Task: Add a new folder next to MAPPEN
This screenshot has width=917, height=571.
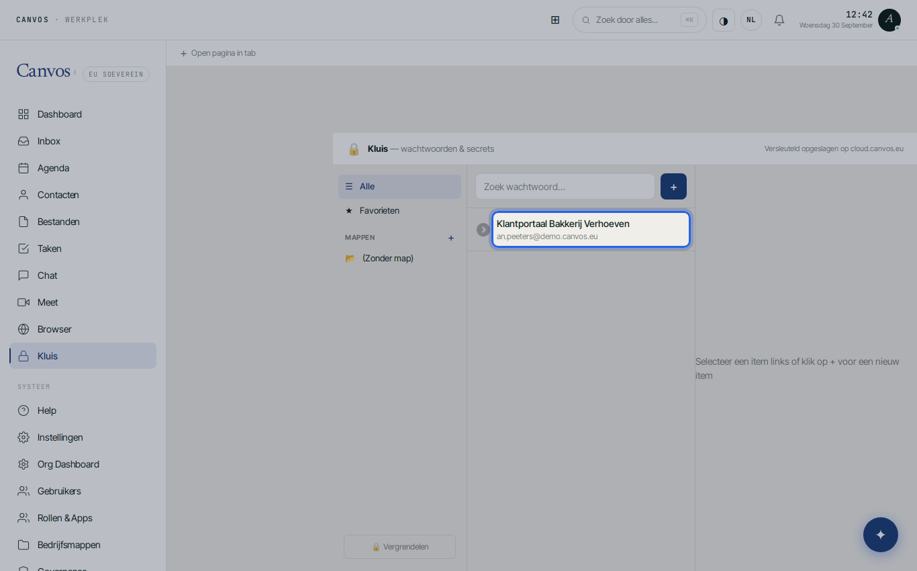Action: (x=451, y=238)
